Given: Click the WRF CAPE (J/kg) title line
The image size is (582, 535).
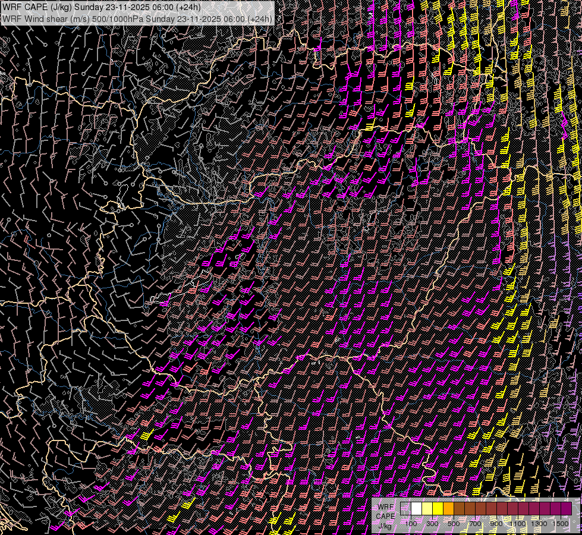Looking at the screenshot, I should (101, 8).
